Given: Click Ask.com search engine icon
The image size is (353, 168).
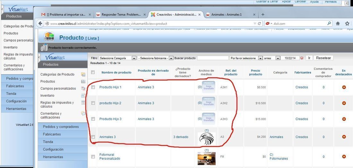Looking at the screenshot, I should [x=267, y=23].
